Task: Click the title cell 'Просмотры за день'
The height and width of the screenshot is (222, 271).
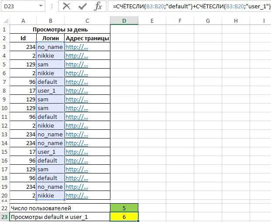Action: pos(60,29)
